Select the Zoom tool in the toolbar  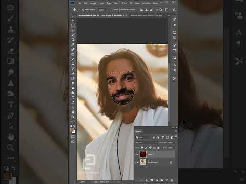[73, 117]
